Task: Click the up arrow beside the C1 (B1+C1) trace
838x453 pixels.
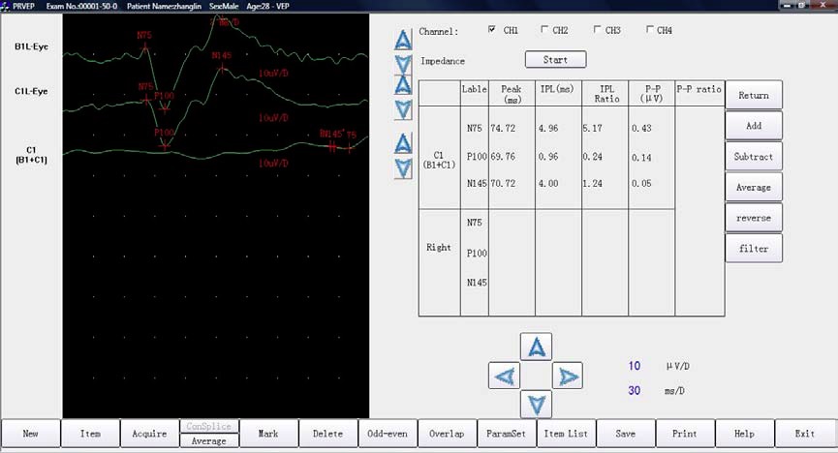Action: [403, 143]
